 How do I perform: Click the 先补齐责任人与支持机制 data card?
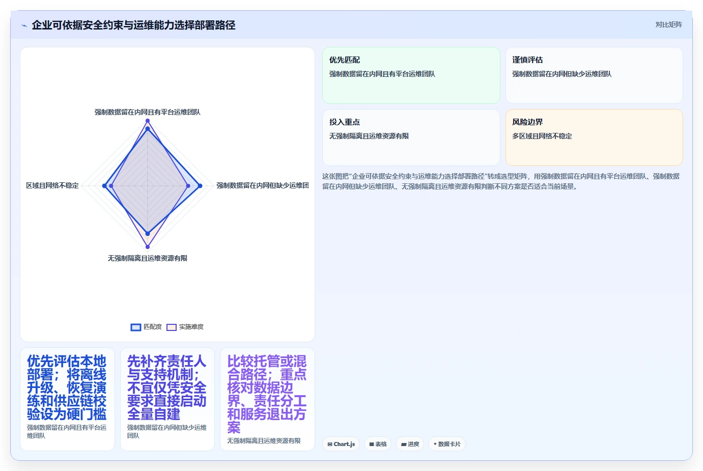[x=167, y=399]
